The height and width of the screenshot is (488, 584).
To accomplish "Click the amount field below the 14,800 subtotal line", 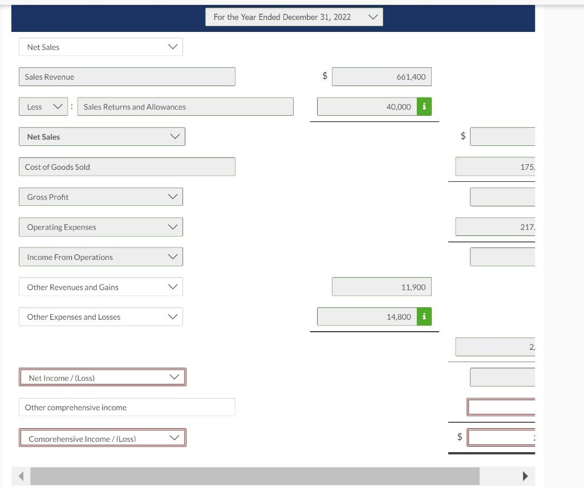I will [495, 347].
